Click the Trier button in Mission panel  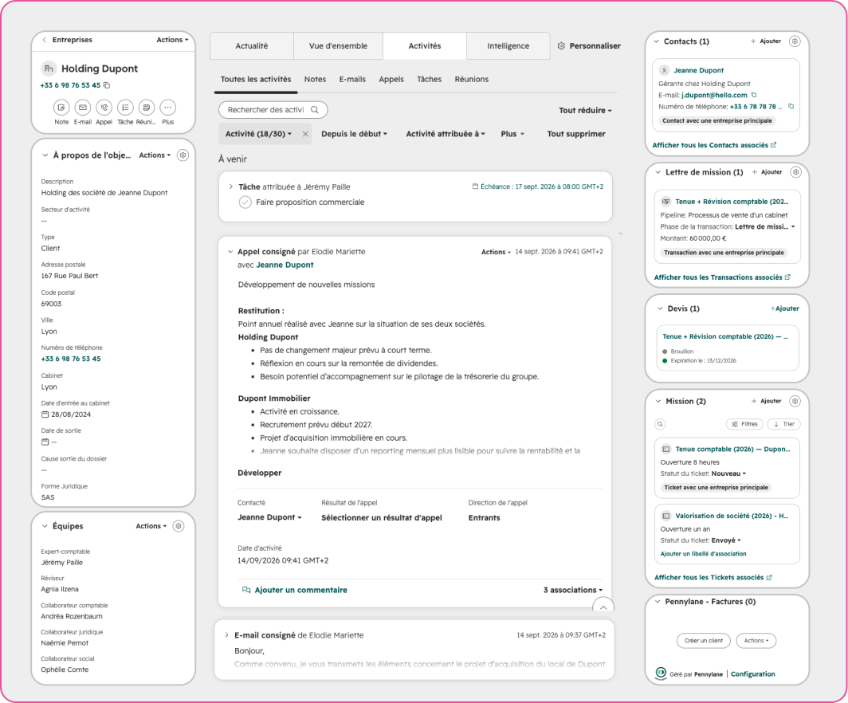click(x=783, y=424)
